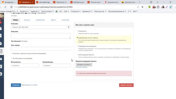Switch to the Письмо для browser tab

[95, 2]
